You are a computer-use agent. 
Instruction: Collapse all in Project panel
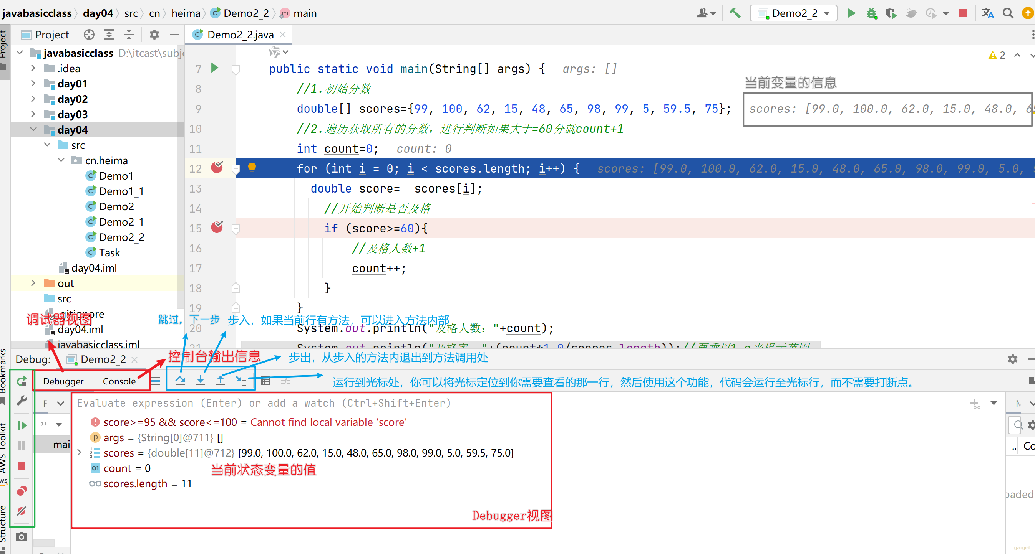[x=129, y=35]
